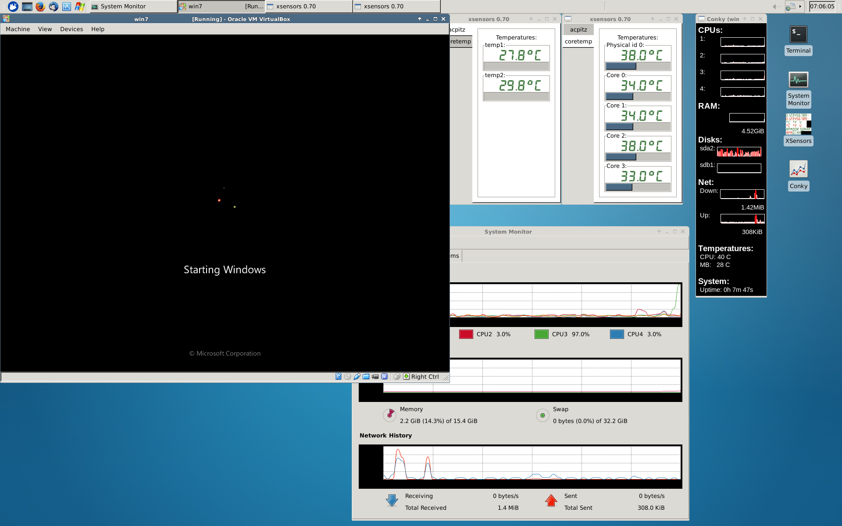842x526 pixels.
Task: Click the hard disk activity indicator icon
Action: click(x=338, y=377)
